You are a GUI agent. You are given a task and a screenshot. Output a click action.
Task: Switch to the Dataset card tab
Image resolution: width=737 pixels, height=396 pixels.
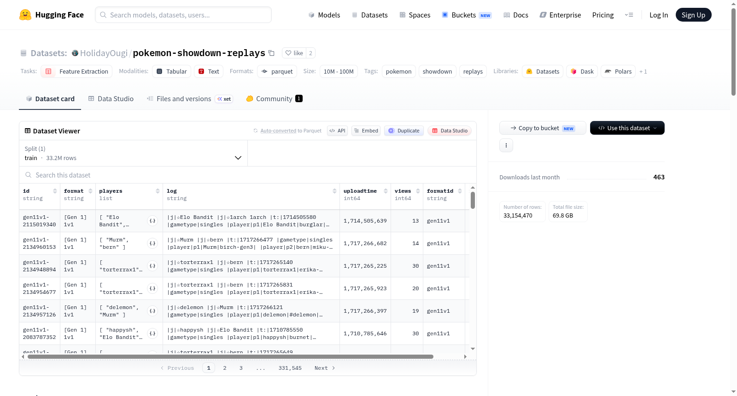[50, 98]
